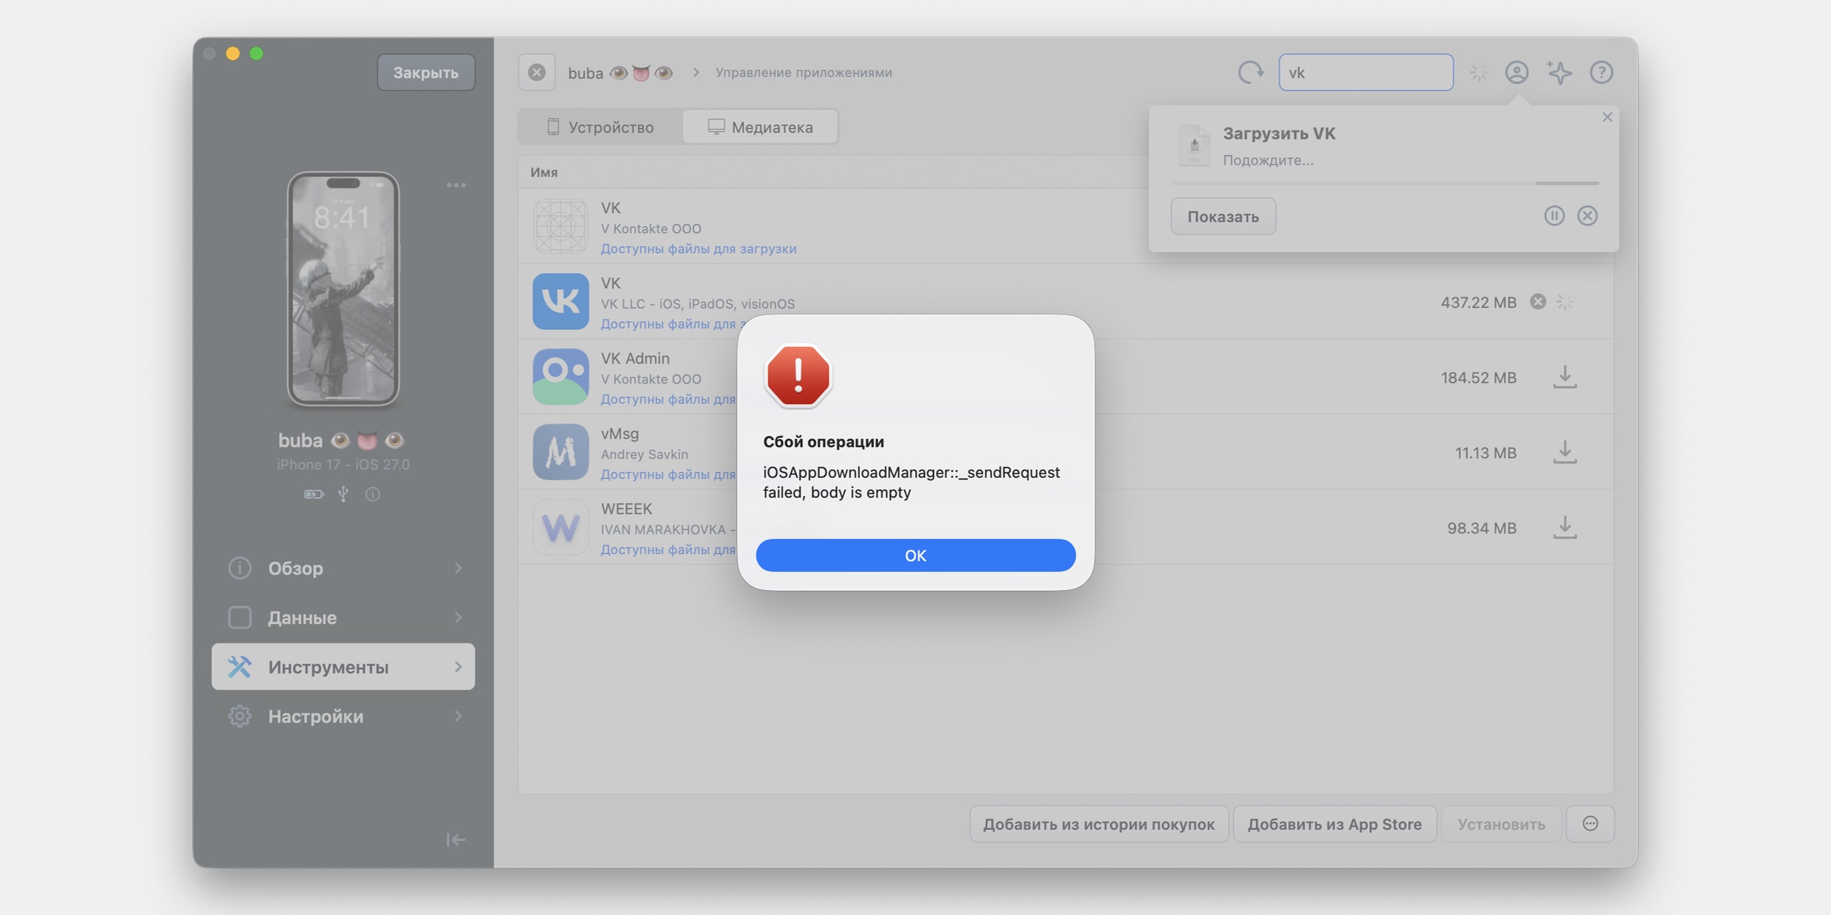Viewport: 1831px width, 915px height.
Task: Open the account profile icon
Action: (1517, 72)
